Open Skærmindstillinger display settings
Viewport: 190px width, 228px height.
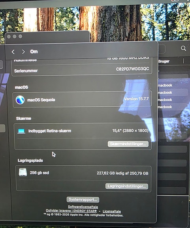coord(128,144)
